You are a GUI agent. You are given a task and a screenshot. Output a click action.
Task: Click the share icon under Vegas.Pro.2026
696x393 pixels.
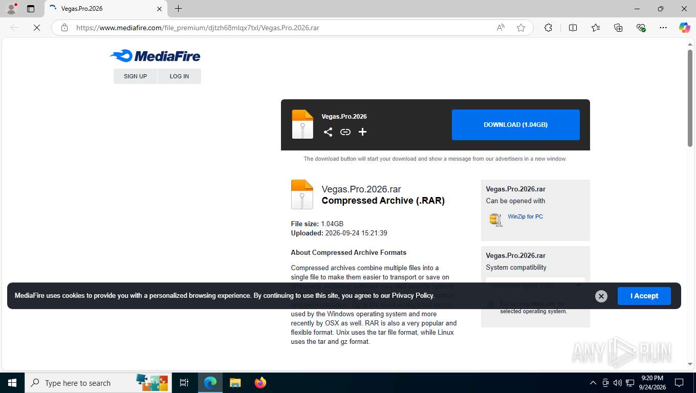[328, 132]
